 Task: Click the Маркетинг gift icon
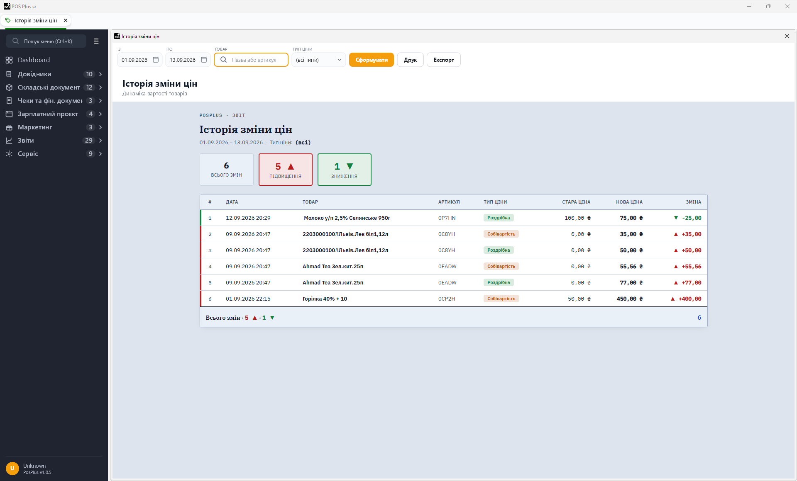pos(9,127)
